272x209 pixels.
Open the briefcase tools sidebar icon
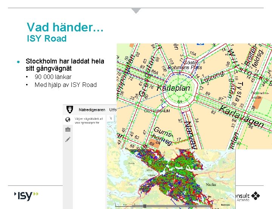pyautogui.click(x=68, y=129)
